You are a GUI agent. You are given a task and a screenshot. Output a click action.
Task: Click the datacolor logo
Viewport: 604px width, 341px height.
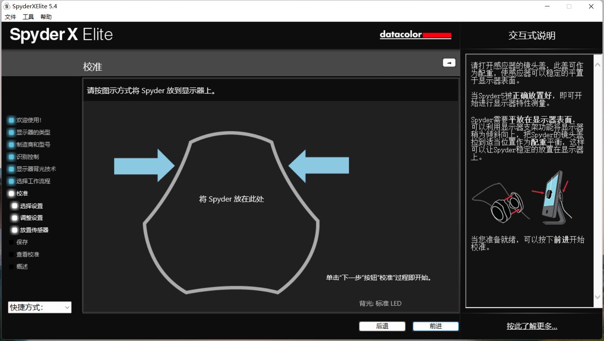[415, 35]
